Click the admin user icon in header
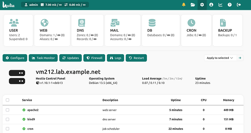 tap(26, 5)
